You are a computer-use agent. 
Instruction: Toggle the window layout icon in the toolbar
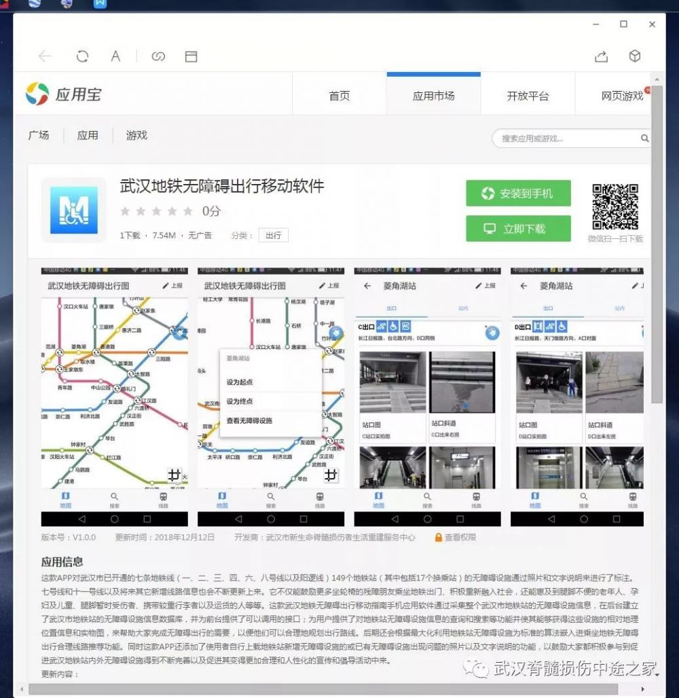(x=191, y=56)
